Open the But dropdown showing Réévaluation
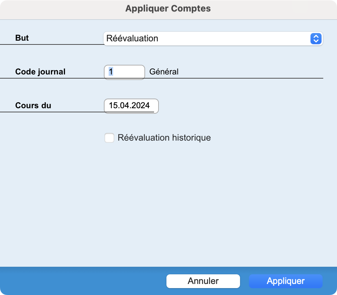Image resolution: width=337 pixels, height=295 pixels. click(213, 39)
